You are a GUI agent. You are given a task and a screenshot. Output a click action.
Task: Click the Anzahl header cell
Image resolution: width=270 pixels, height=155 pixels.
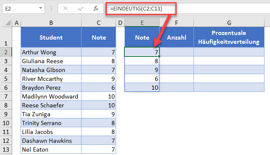click(176, 37)
